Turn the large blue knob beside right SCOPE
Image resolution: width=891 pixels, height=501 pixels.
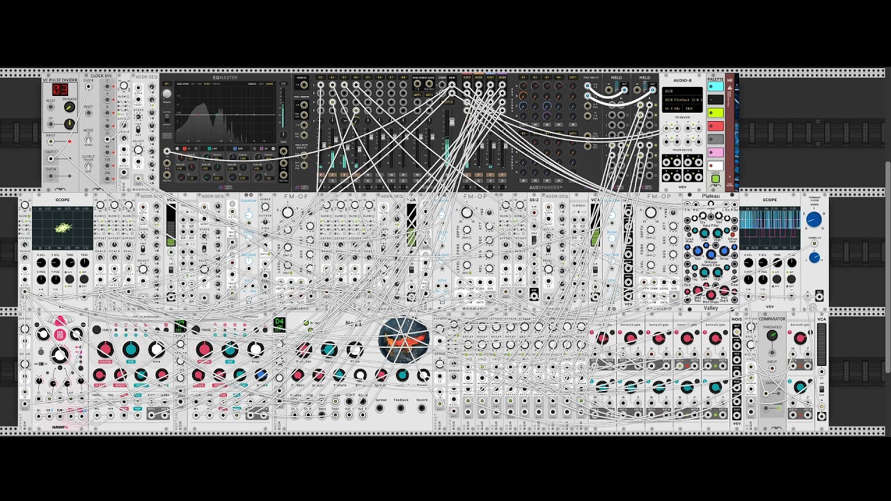[814, 220]
